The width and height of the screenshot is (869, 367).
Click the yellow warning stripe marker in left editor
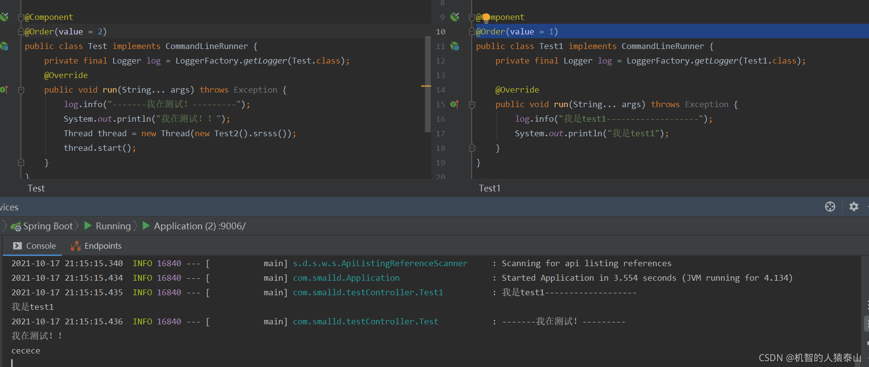coord(426,86)
